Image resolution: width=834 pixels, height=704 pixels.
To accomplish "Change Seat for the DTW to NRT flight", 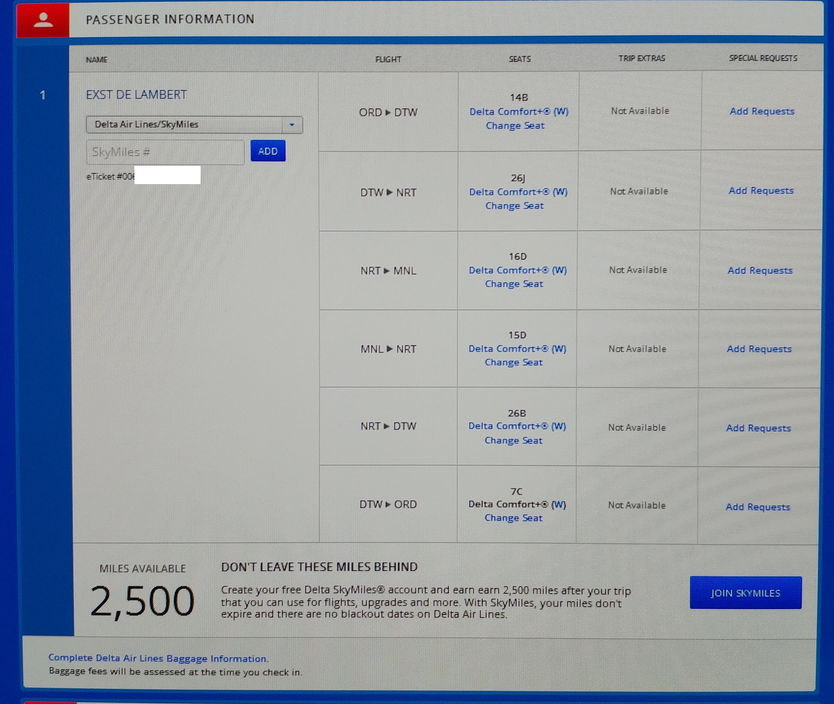I will (514, 205).
